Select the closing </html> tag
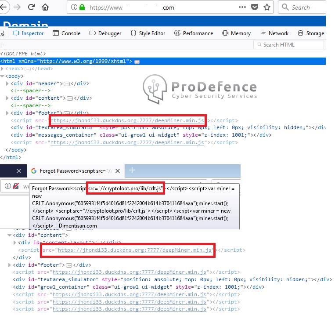 [11, 157]
